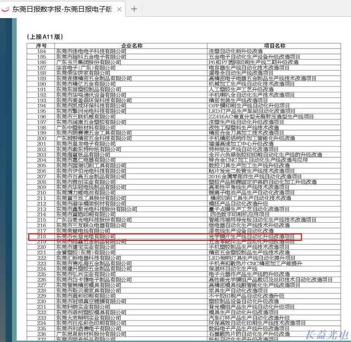Click project P6和P7圆网印刷生产线二期升级改造
The width and height of the screenshot is (351, 342).
[x=254, y=62]
